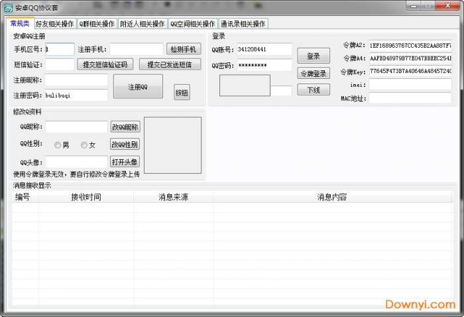This screenshot has width=464, height=317.
Task: Focus the 令牌Key input field
Action: pyautogui.click(x=410, y=71)
